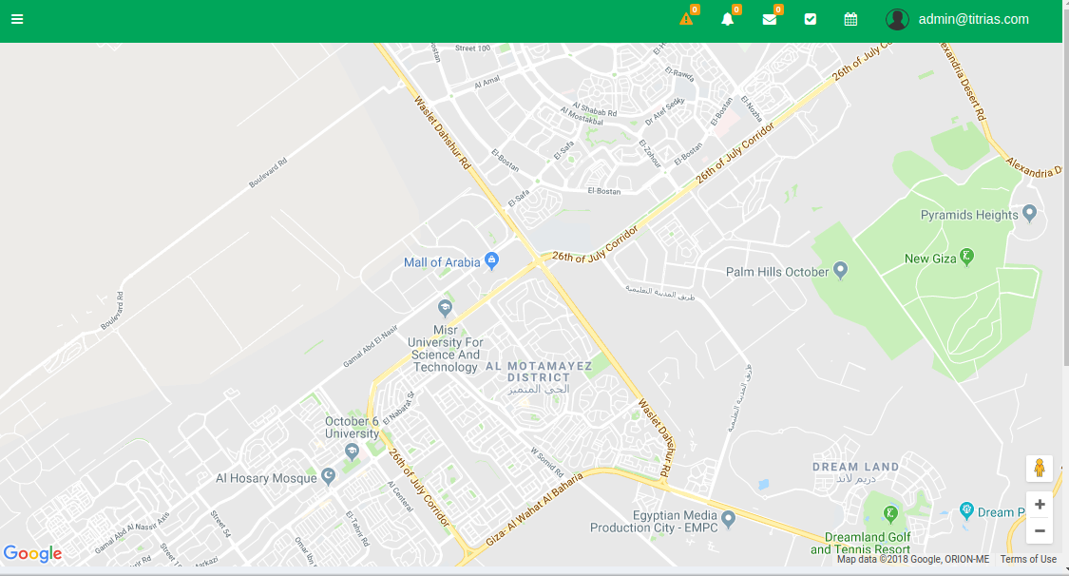This screenshot has width=1069, height=576.
Task: Click the El-Rawda street label
Action: coord(679,74)
